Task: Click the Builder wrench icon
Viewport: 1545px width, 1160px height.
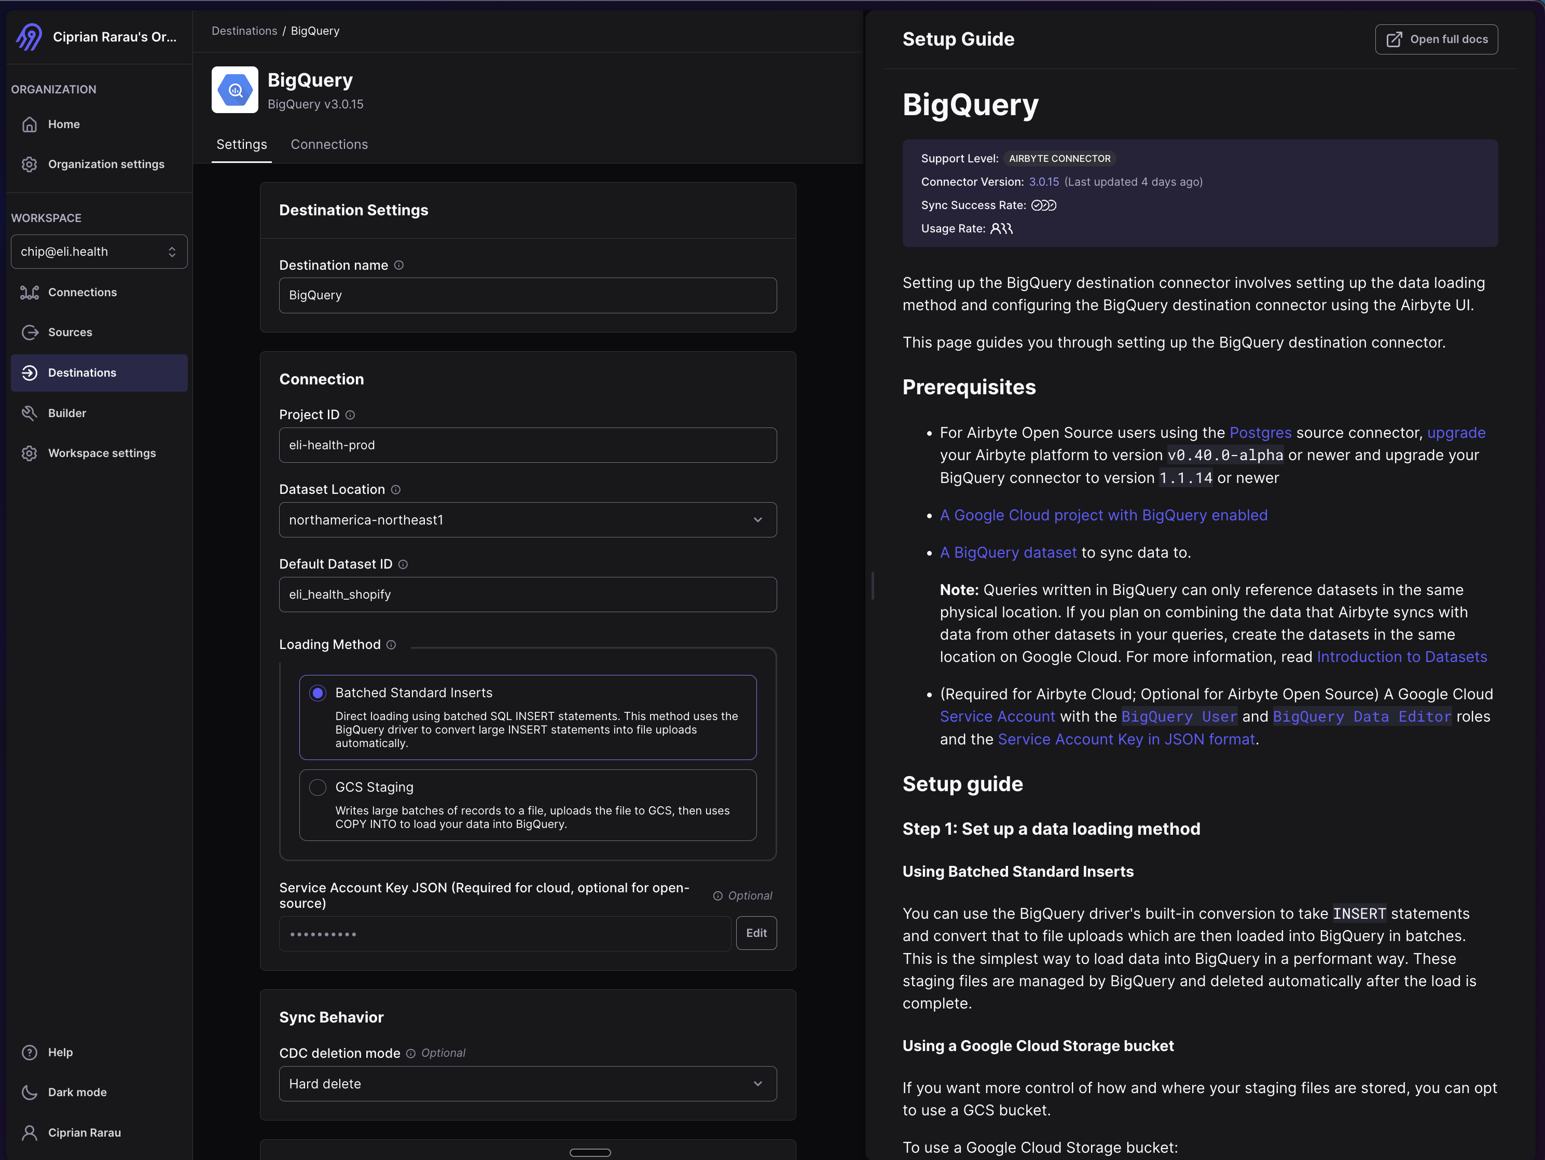Action: 30,413
